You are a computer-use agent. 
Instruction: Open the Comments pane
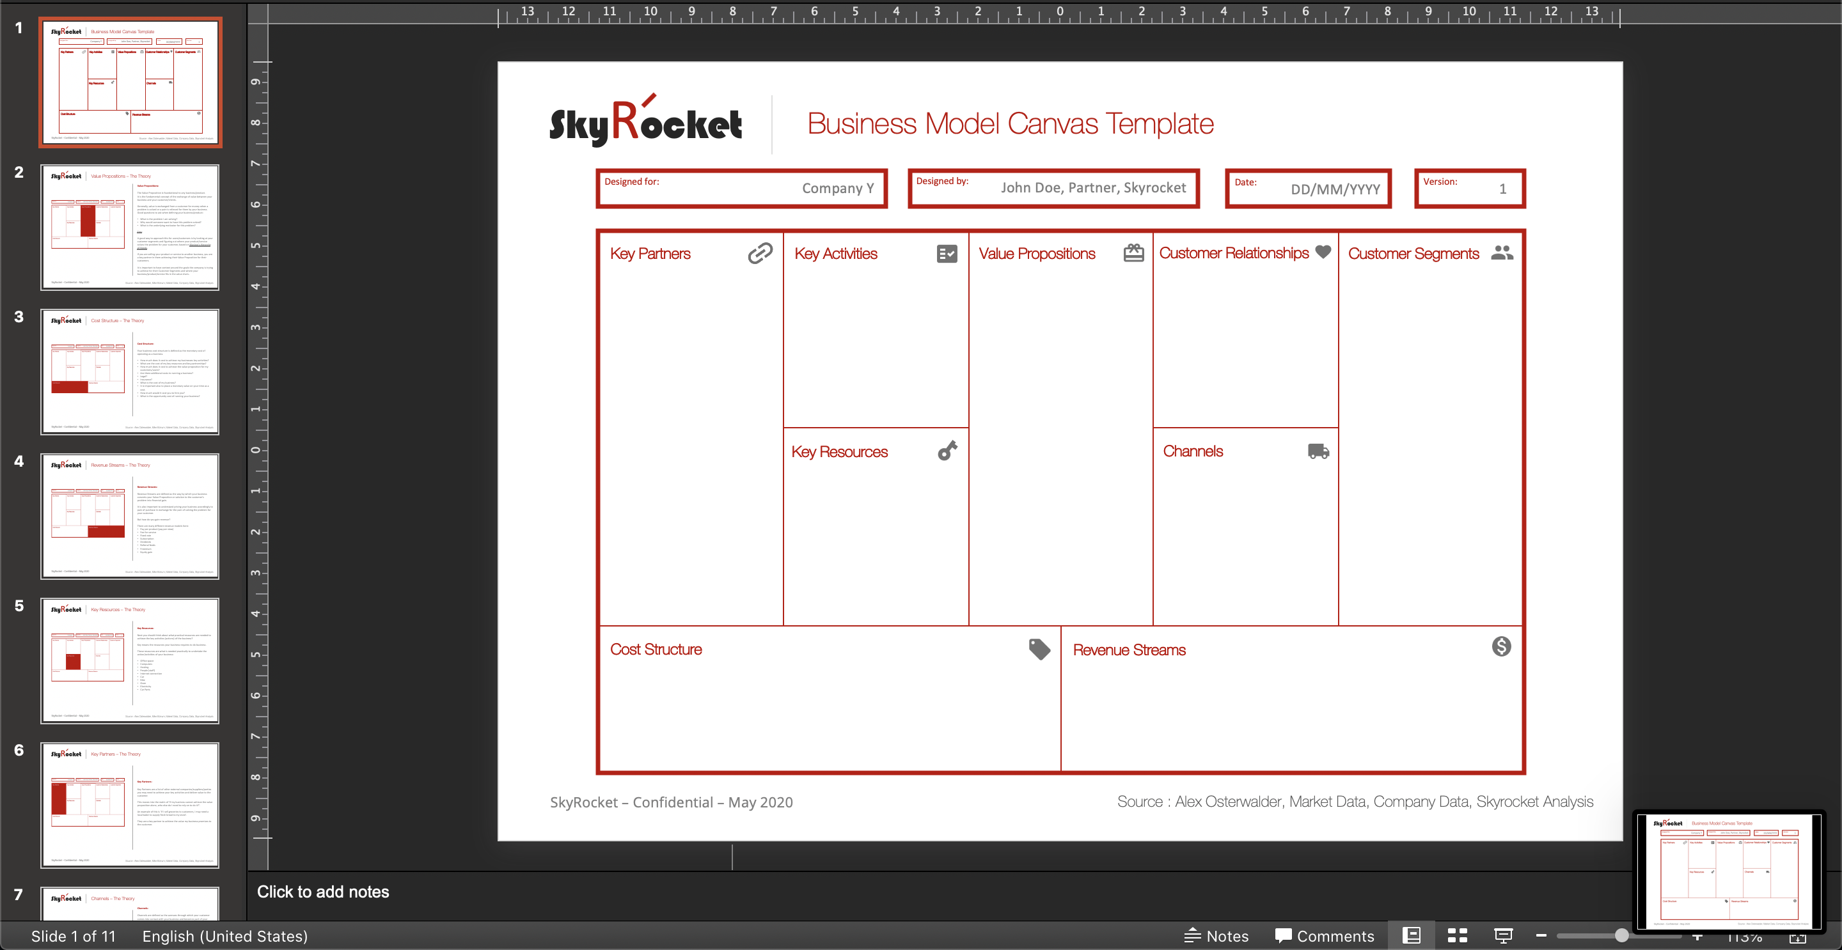point(1325,936)
